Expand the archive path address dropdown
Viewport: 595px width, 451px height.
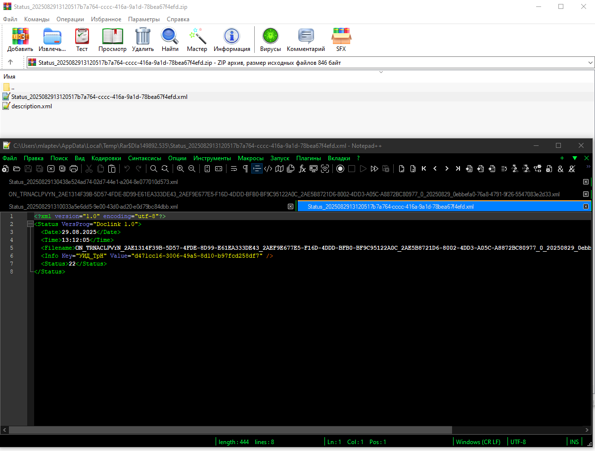(x=590, y=63)
